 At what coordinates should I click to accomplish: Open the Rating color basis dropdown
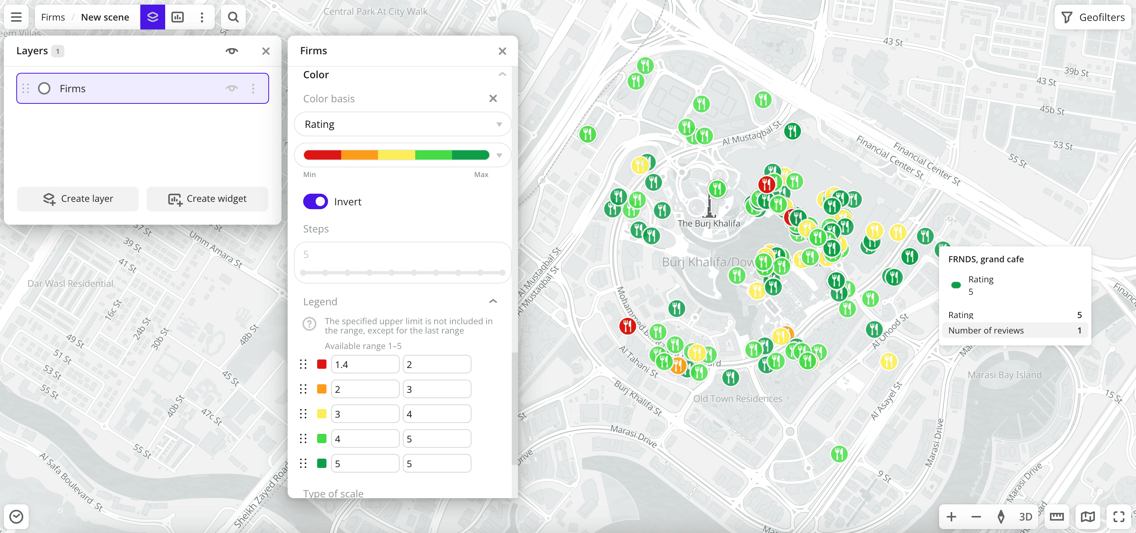402,124
